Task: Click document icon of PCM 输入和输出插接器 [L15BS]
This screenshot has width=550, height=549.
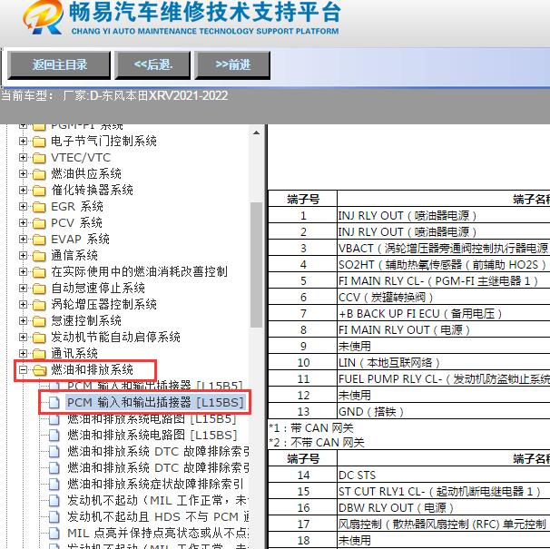Action: pyautogui.click(x=54, y=402)
